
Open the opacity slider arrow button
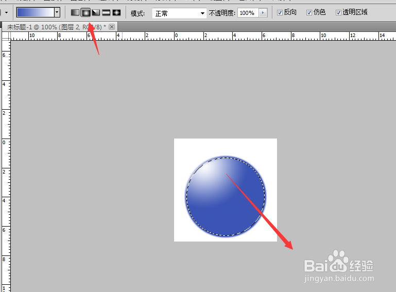tap(263, 13)
